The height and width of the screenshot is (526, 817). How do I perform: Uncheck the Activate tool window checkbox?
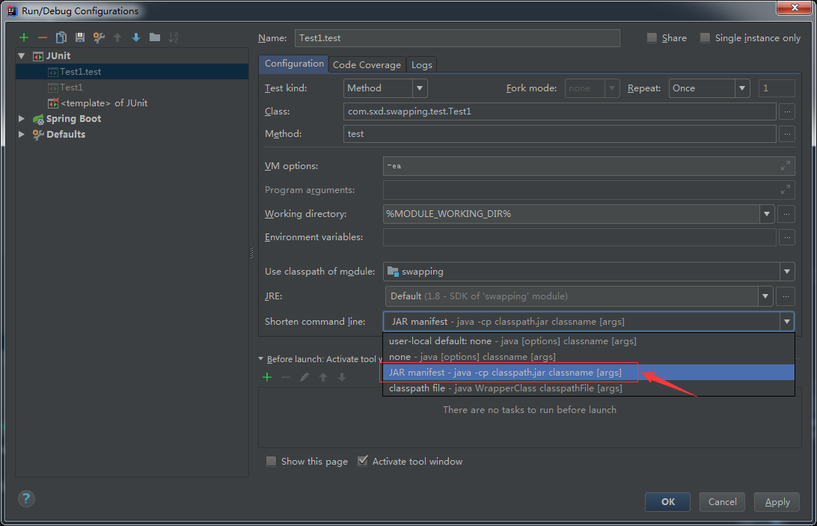(363, 461)
